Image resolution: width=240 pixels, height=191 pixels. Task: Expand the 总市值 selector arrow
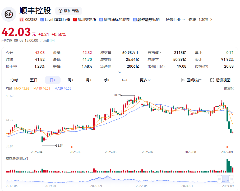161,53
